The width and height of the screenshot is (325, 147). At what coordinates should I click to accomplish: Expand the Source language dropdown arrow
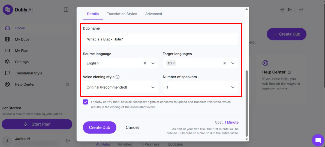tap(153, 63)
